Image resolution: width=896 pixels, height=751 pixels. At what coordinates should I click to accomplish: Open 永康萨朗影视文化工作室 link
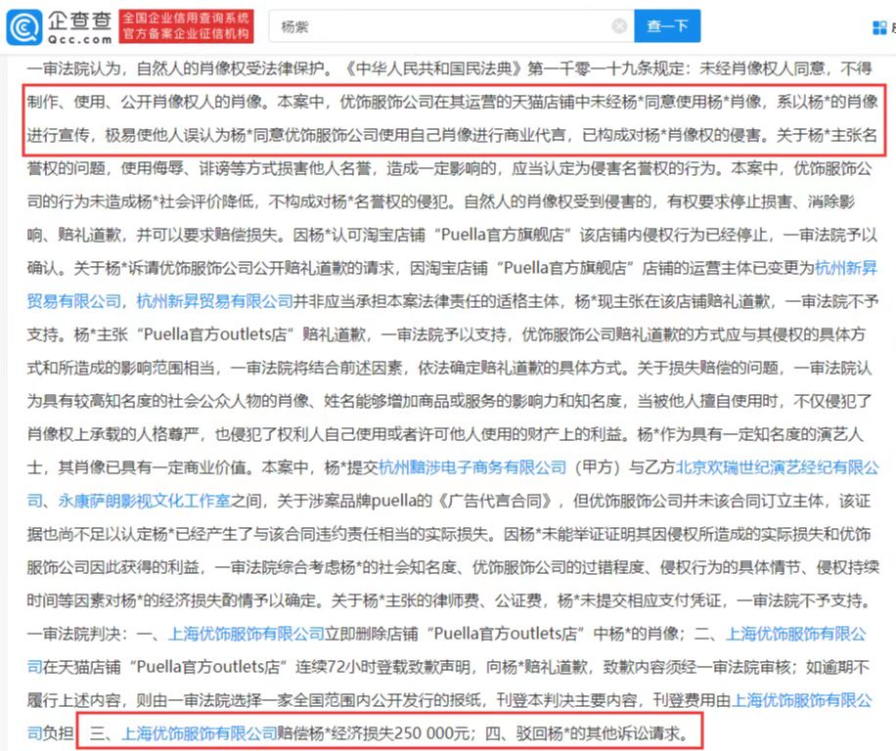(144, 501)
